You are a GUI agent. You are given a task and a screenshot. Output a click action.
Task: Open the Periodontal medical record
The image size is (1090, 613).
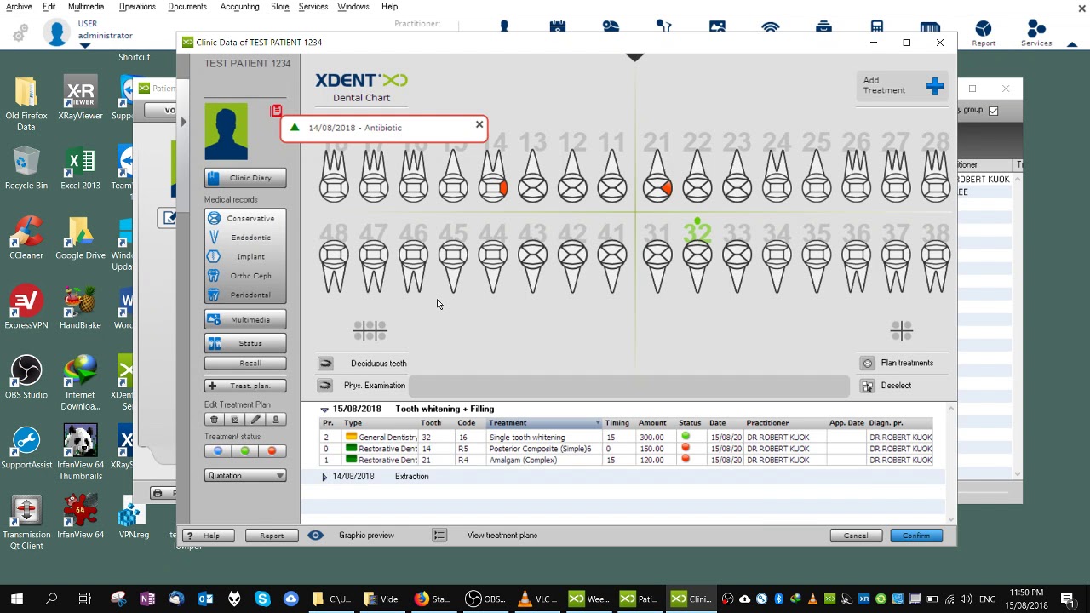click(245, 295)
